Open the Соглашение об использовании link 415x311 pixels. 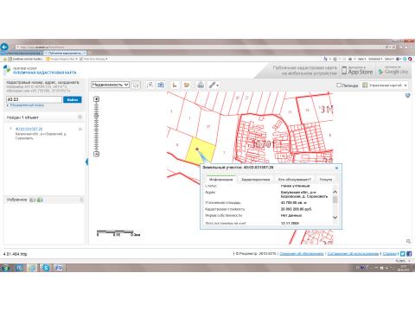point(353,254)
